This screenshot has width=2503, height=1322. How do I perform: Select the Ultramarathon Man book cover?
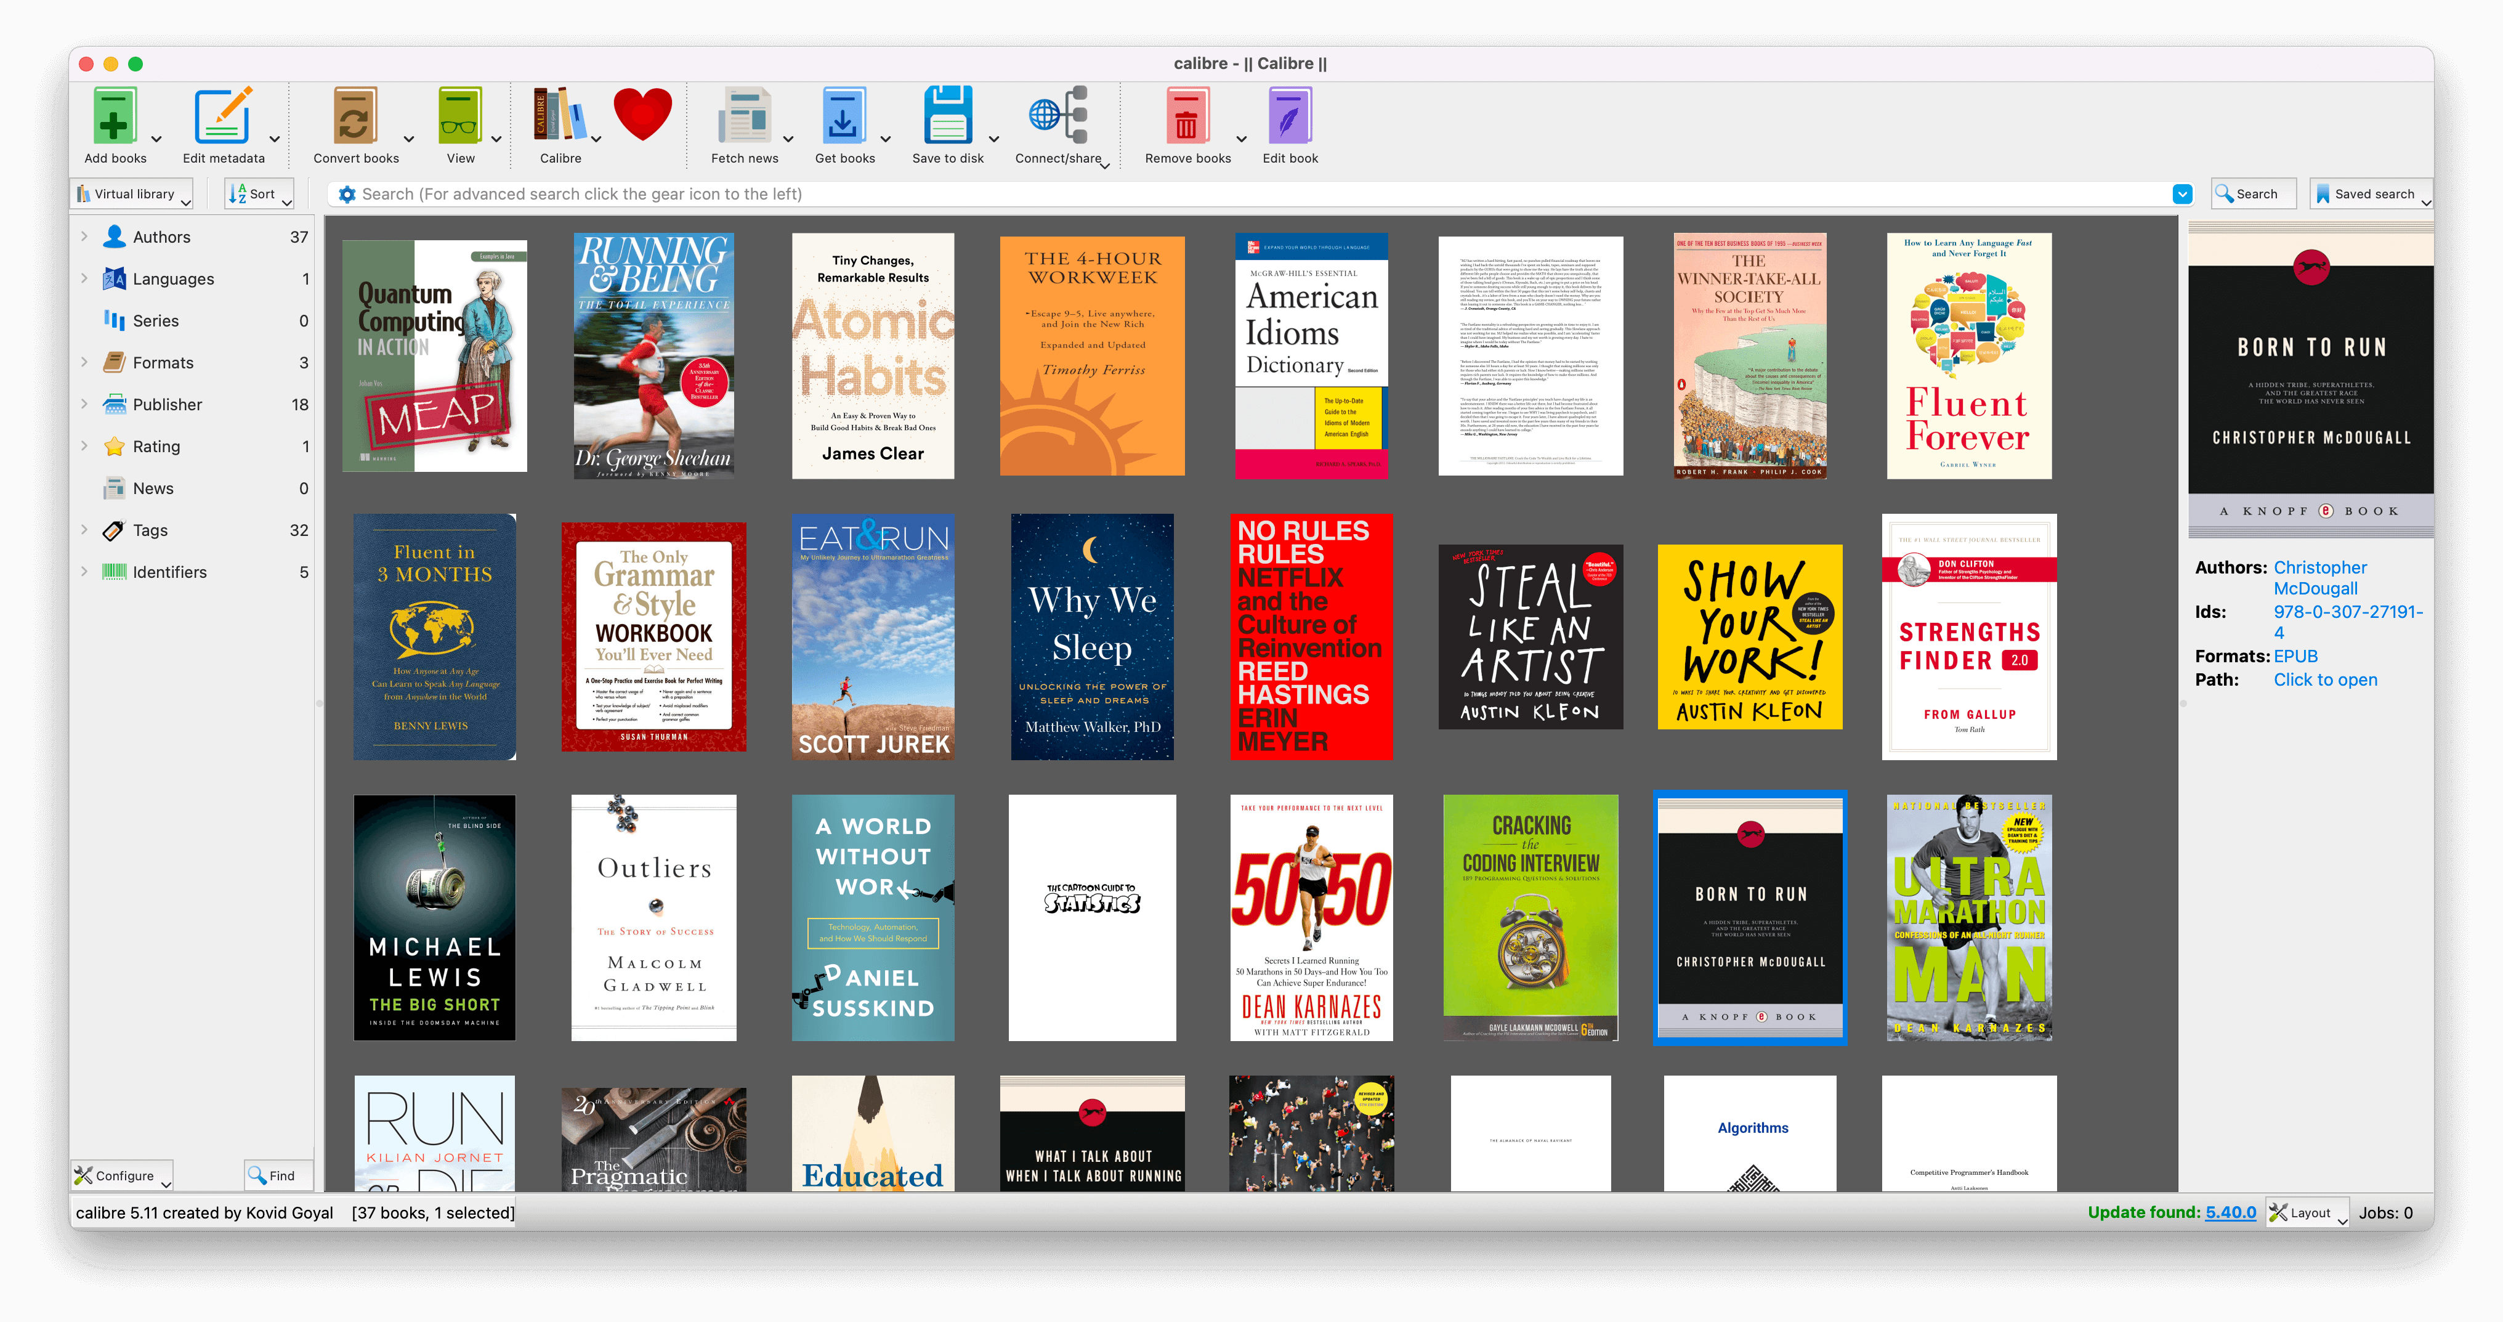[x=1968, y=918]
